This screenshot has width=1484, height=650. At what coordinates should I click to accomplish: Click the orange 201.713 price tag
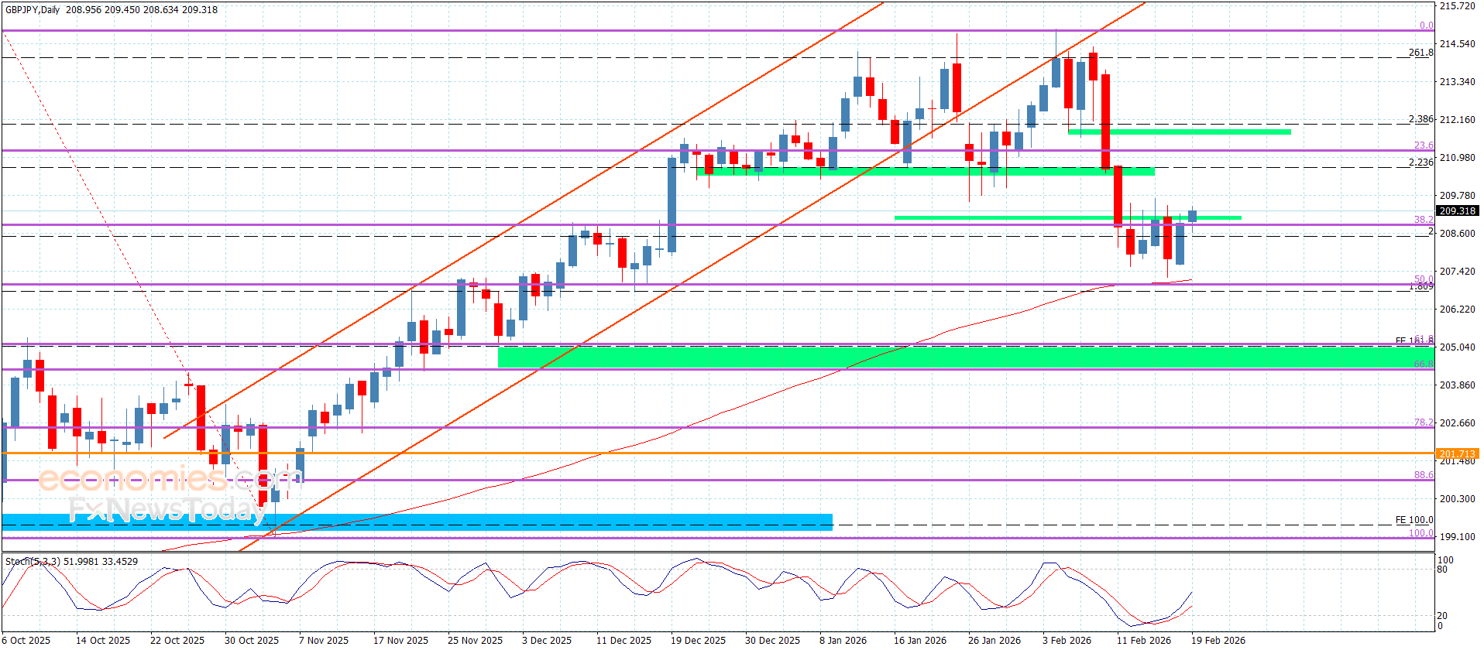pyautogui.click(x=1457, y=453)
